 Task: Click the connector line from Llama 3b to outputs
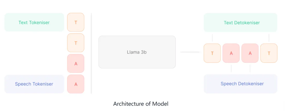tap(190, 52)
